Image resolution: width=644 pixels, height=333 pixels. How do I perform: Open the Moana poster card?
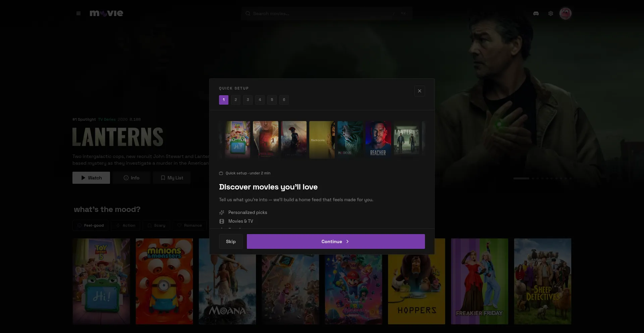pos(227,289)
